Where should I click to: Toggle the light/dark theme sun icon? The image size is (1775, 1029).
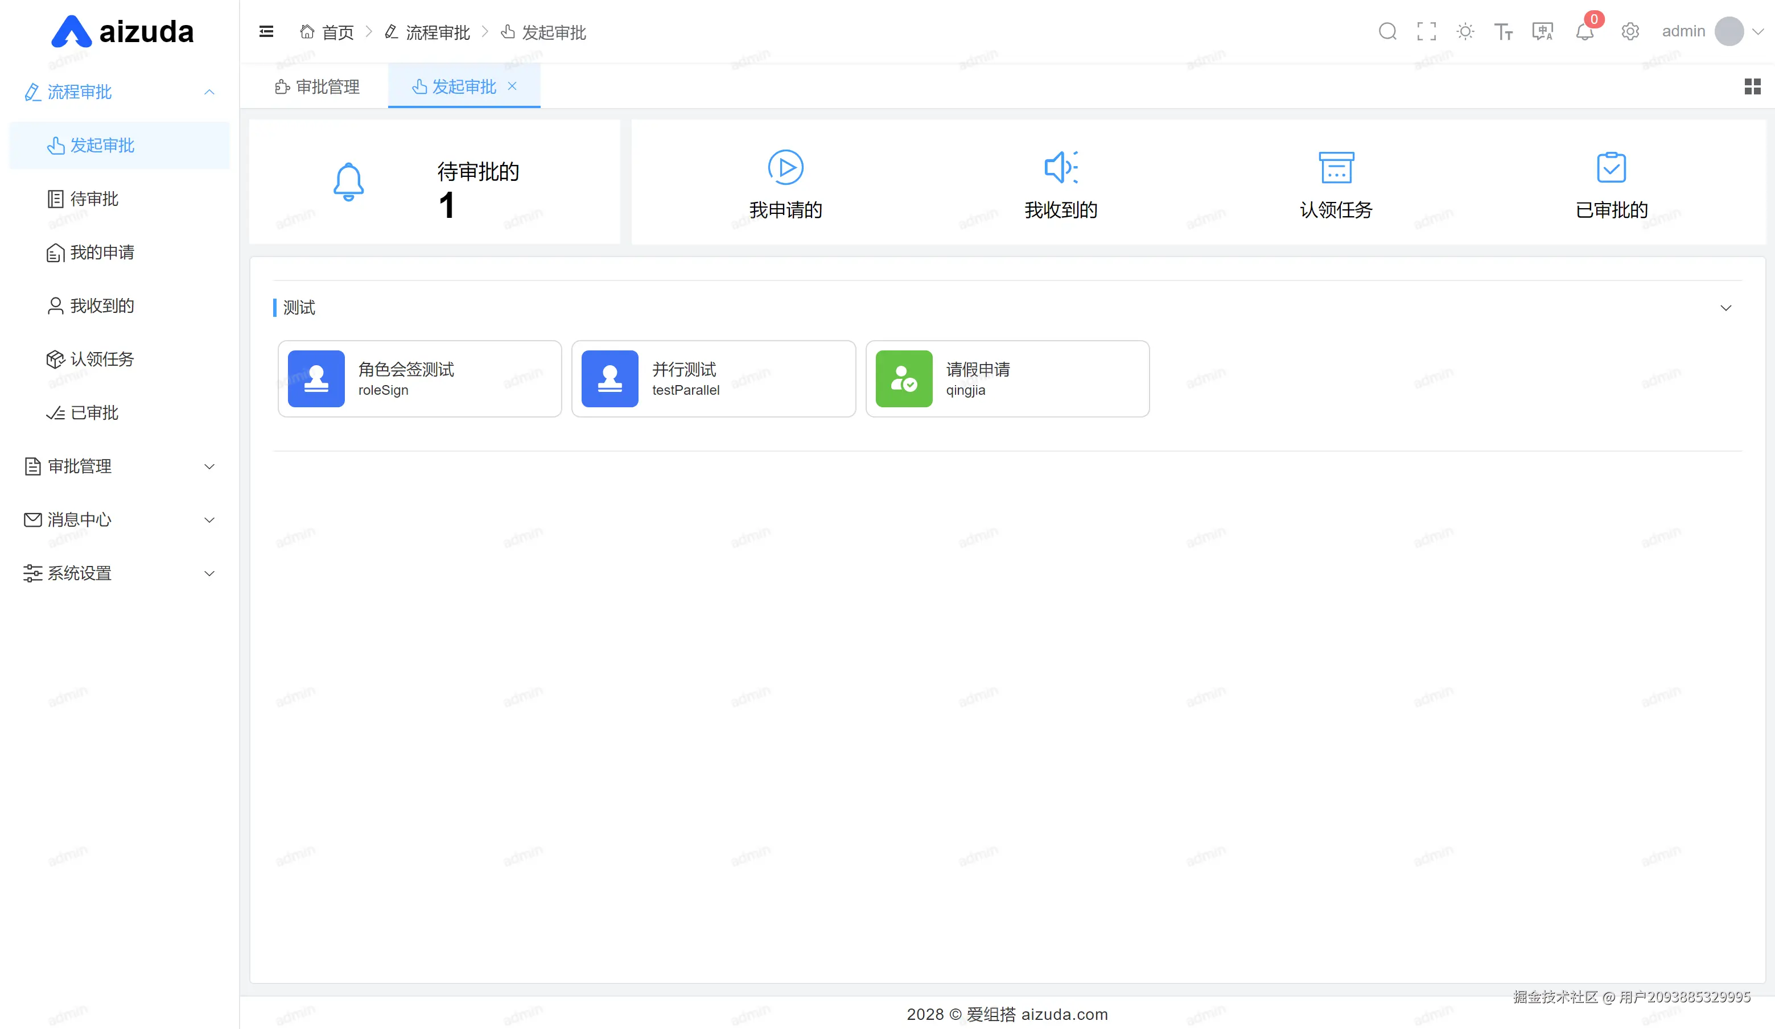point(1465,32)
